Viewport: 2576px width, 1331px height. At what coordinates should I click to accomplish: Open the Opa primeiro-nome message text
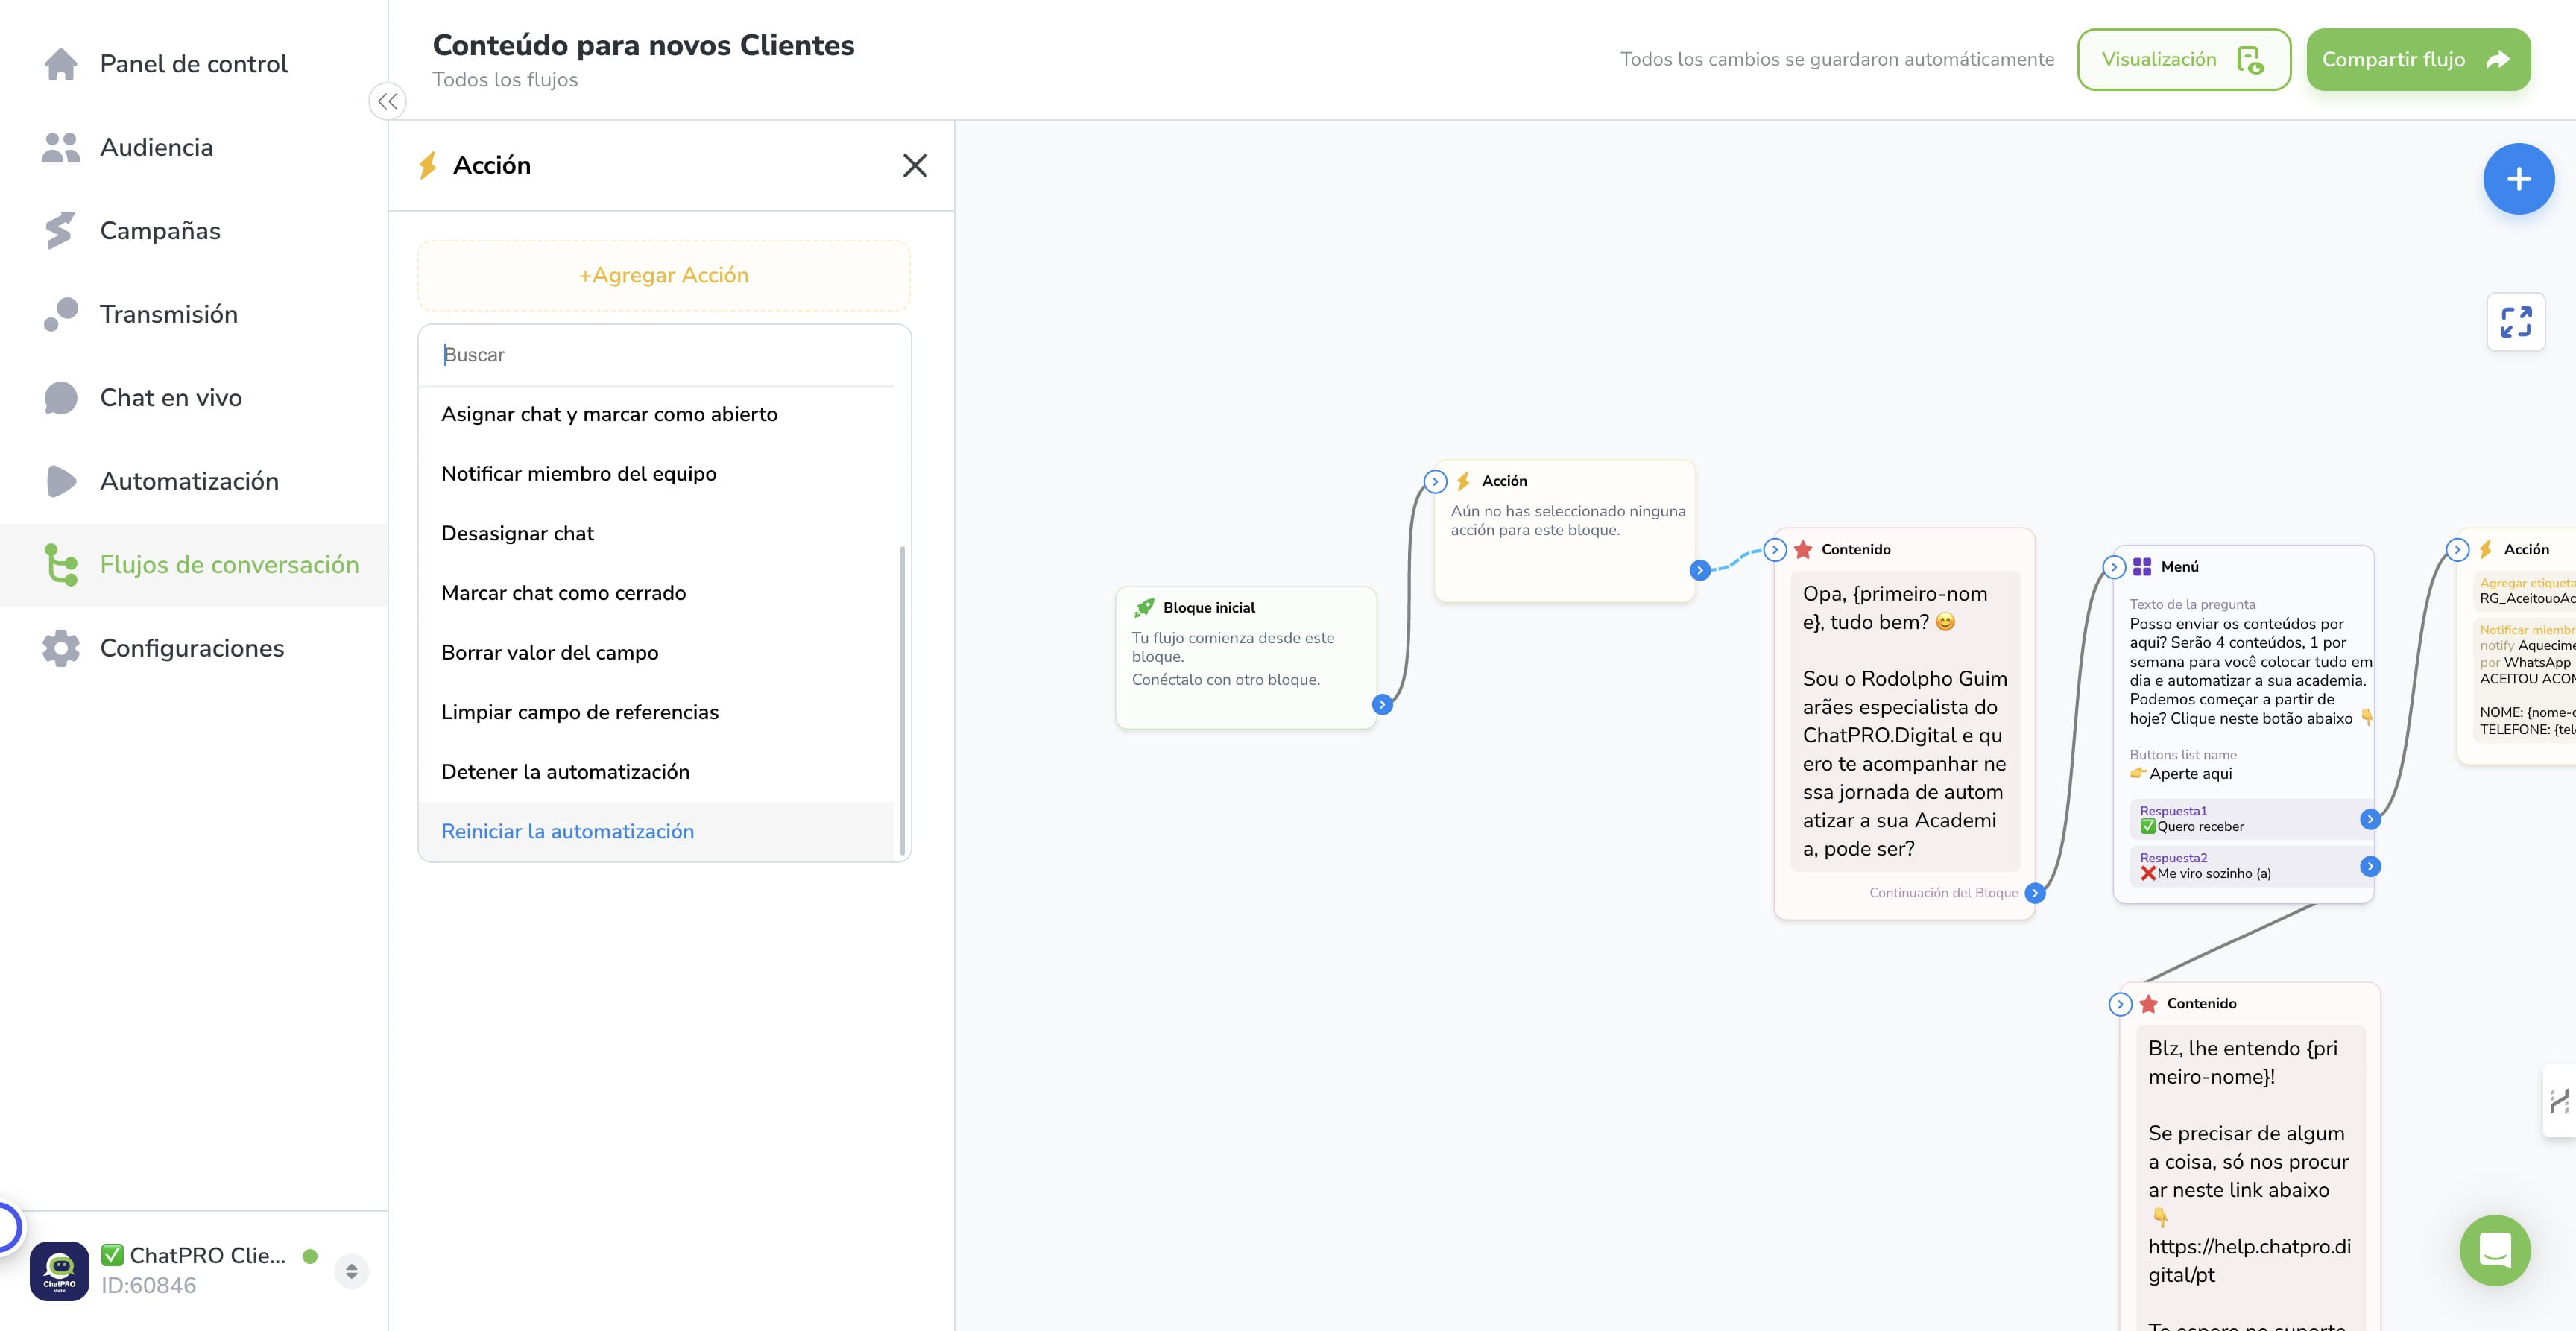point(1905,721)
